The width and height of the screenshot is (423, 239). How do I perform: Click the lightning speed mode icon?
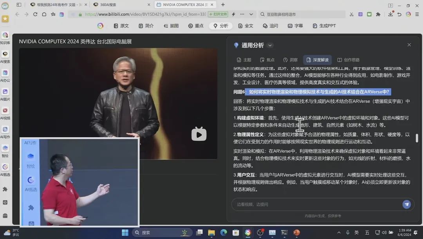tap(233, 14)
